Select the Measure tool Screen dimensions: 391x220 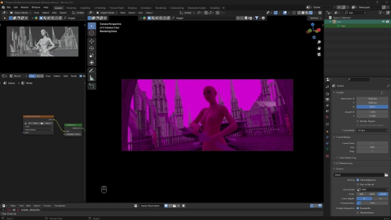click(x=92, y=78)
